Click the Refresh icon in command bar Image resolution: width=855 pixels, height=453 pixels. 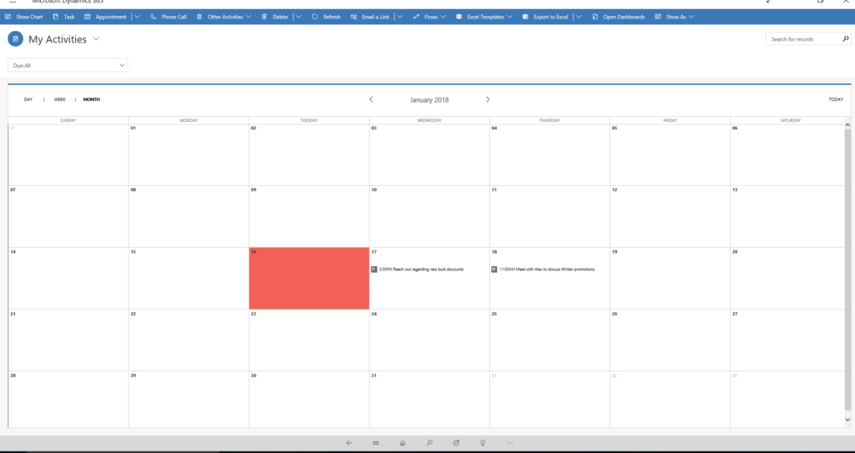(x=315, y=17)
